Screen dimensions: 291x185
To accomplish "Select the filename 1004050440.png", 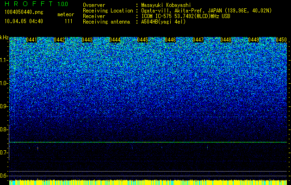I will point(24,12).
